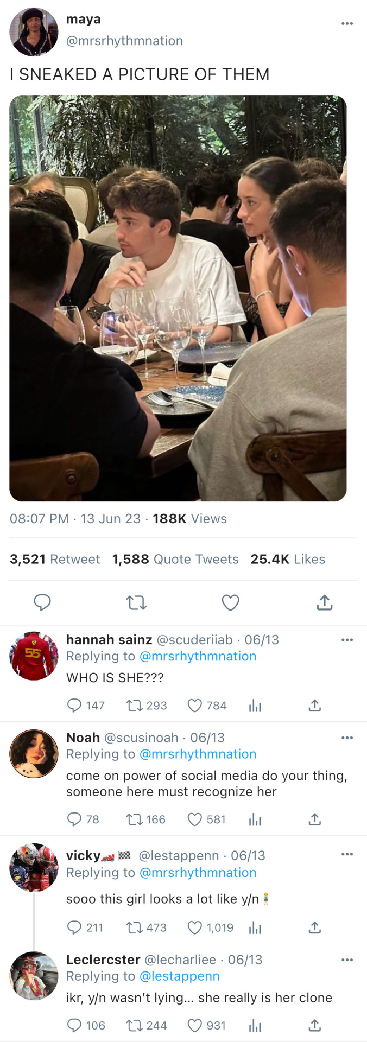
Task: Open maya's profile picture
Action: (x=34, y=32)
